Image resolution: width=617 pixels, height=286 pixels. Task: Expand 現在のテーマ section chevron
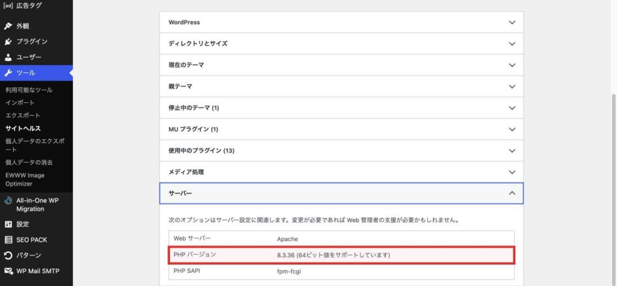click(x=512, y=65)
